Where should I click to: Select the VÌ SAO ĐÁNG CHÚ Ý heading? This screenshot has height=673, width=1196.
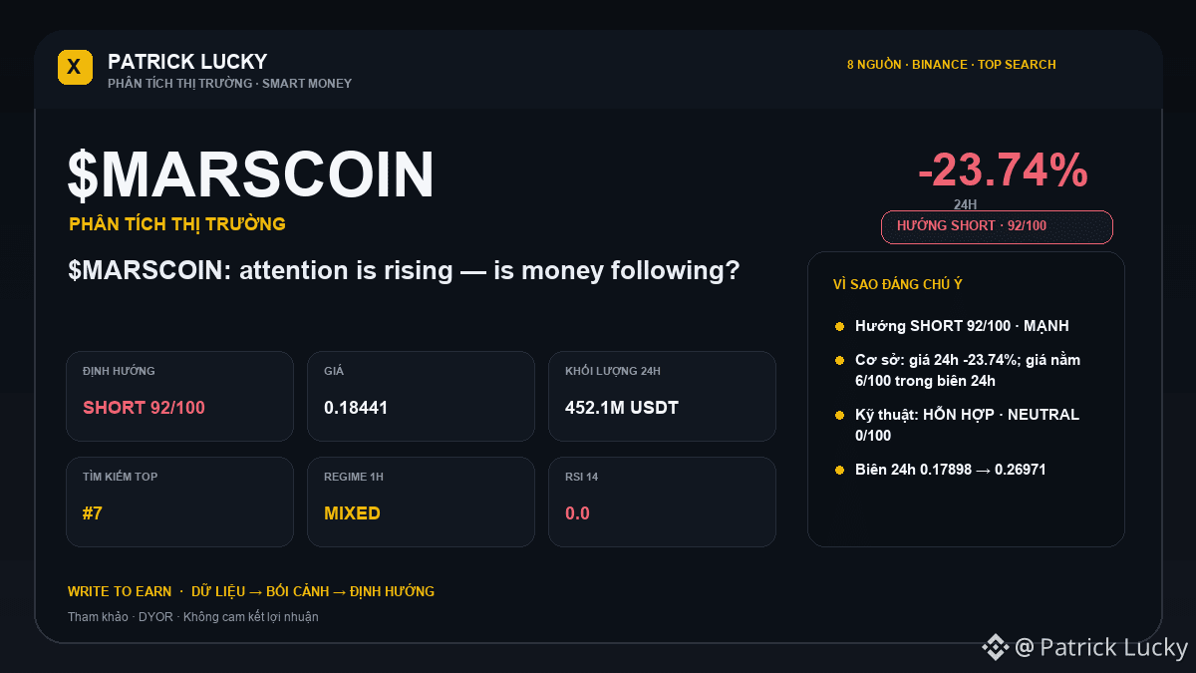[x=898, y=284]
